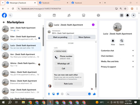Open the Valery apartment conversation
Viewport: 140px width, 105px height.
(x=21, y=73)
